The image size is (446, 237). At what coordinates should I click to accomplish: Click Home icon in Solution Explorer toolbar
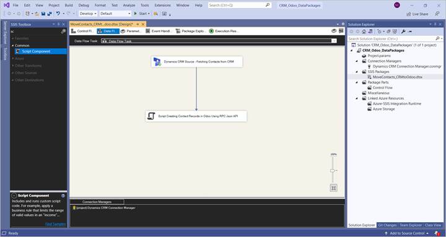point(364,32)
